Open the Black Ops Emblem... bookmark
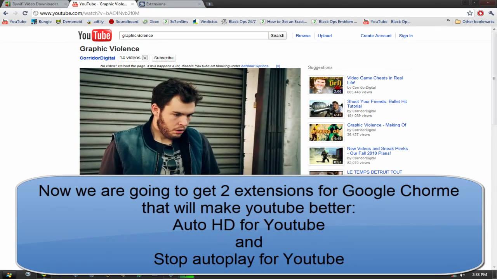 click(335, 22)
